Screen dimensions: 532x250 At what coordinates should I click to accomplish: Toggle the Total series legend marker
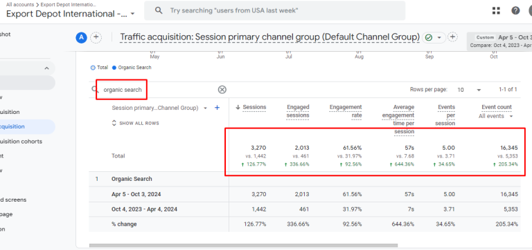point(93,67)
